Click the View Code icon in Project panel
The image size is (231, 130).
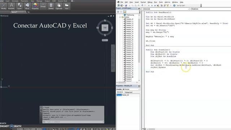click(x=118, y=12)
